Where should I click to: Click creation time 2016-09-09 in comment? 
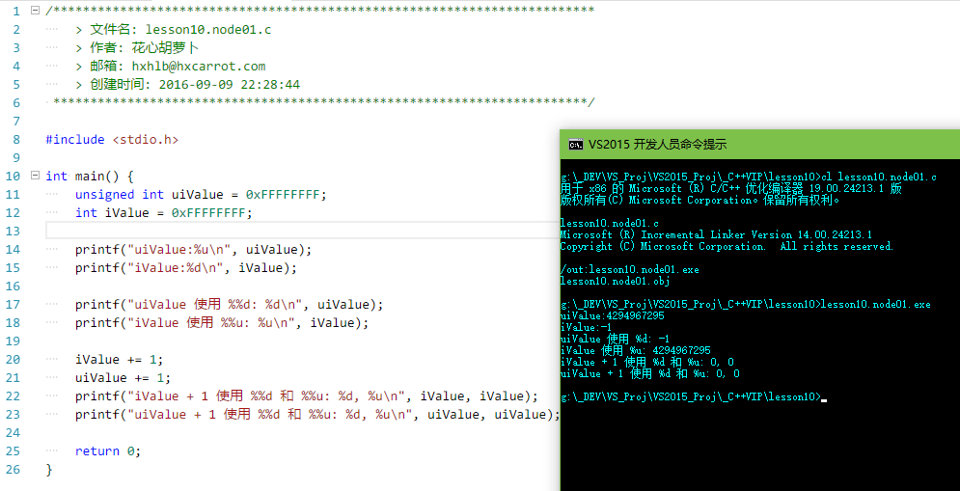click(227, 85)
